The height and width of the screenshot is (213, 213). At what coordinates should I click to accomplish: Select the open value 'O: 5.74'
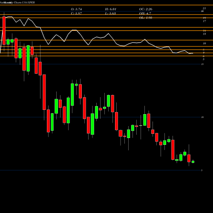tap(76, 9)
